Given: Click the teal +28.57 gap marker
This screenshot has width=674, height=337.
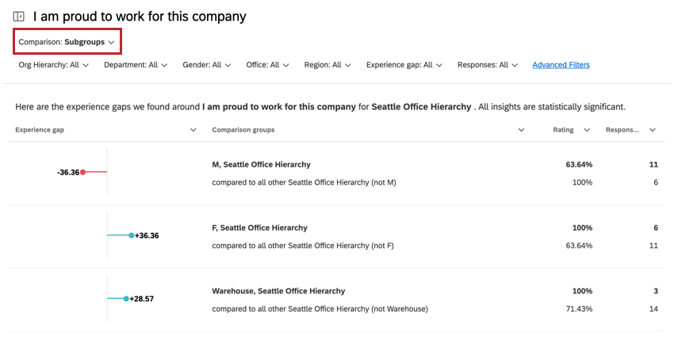Looking at the screenshot, I should [126, 299].
